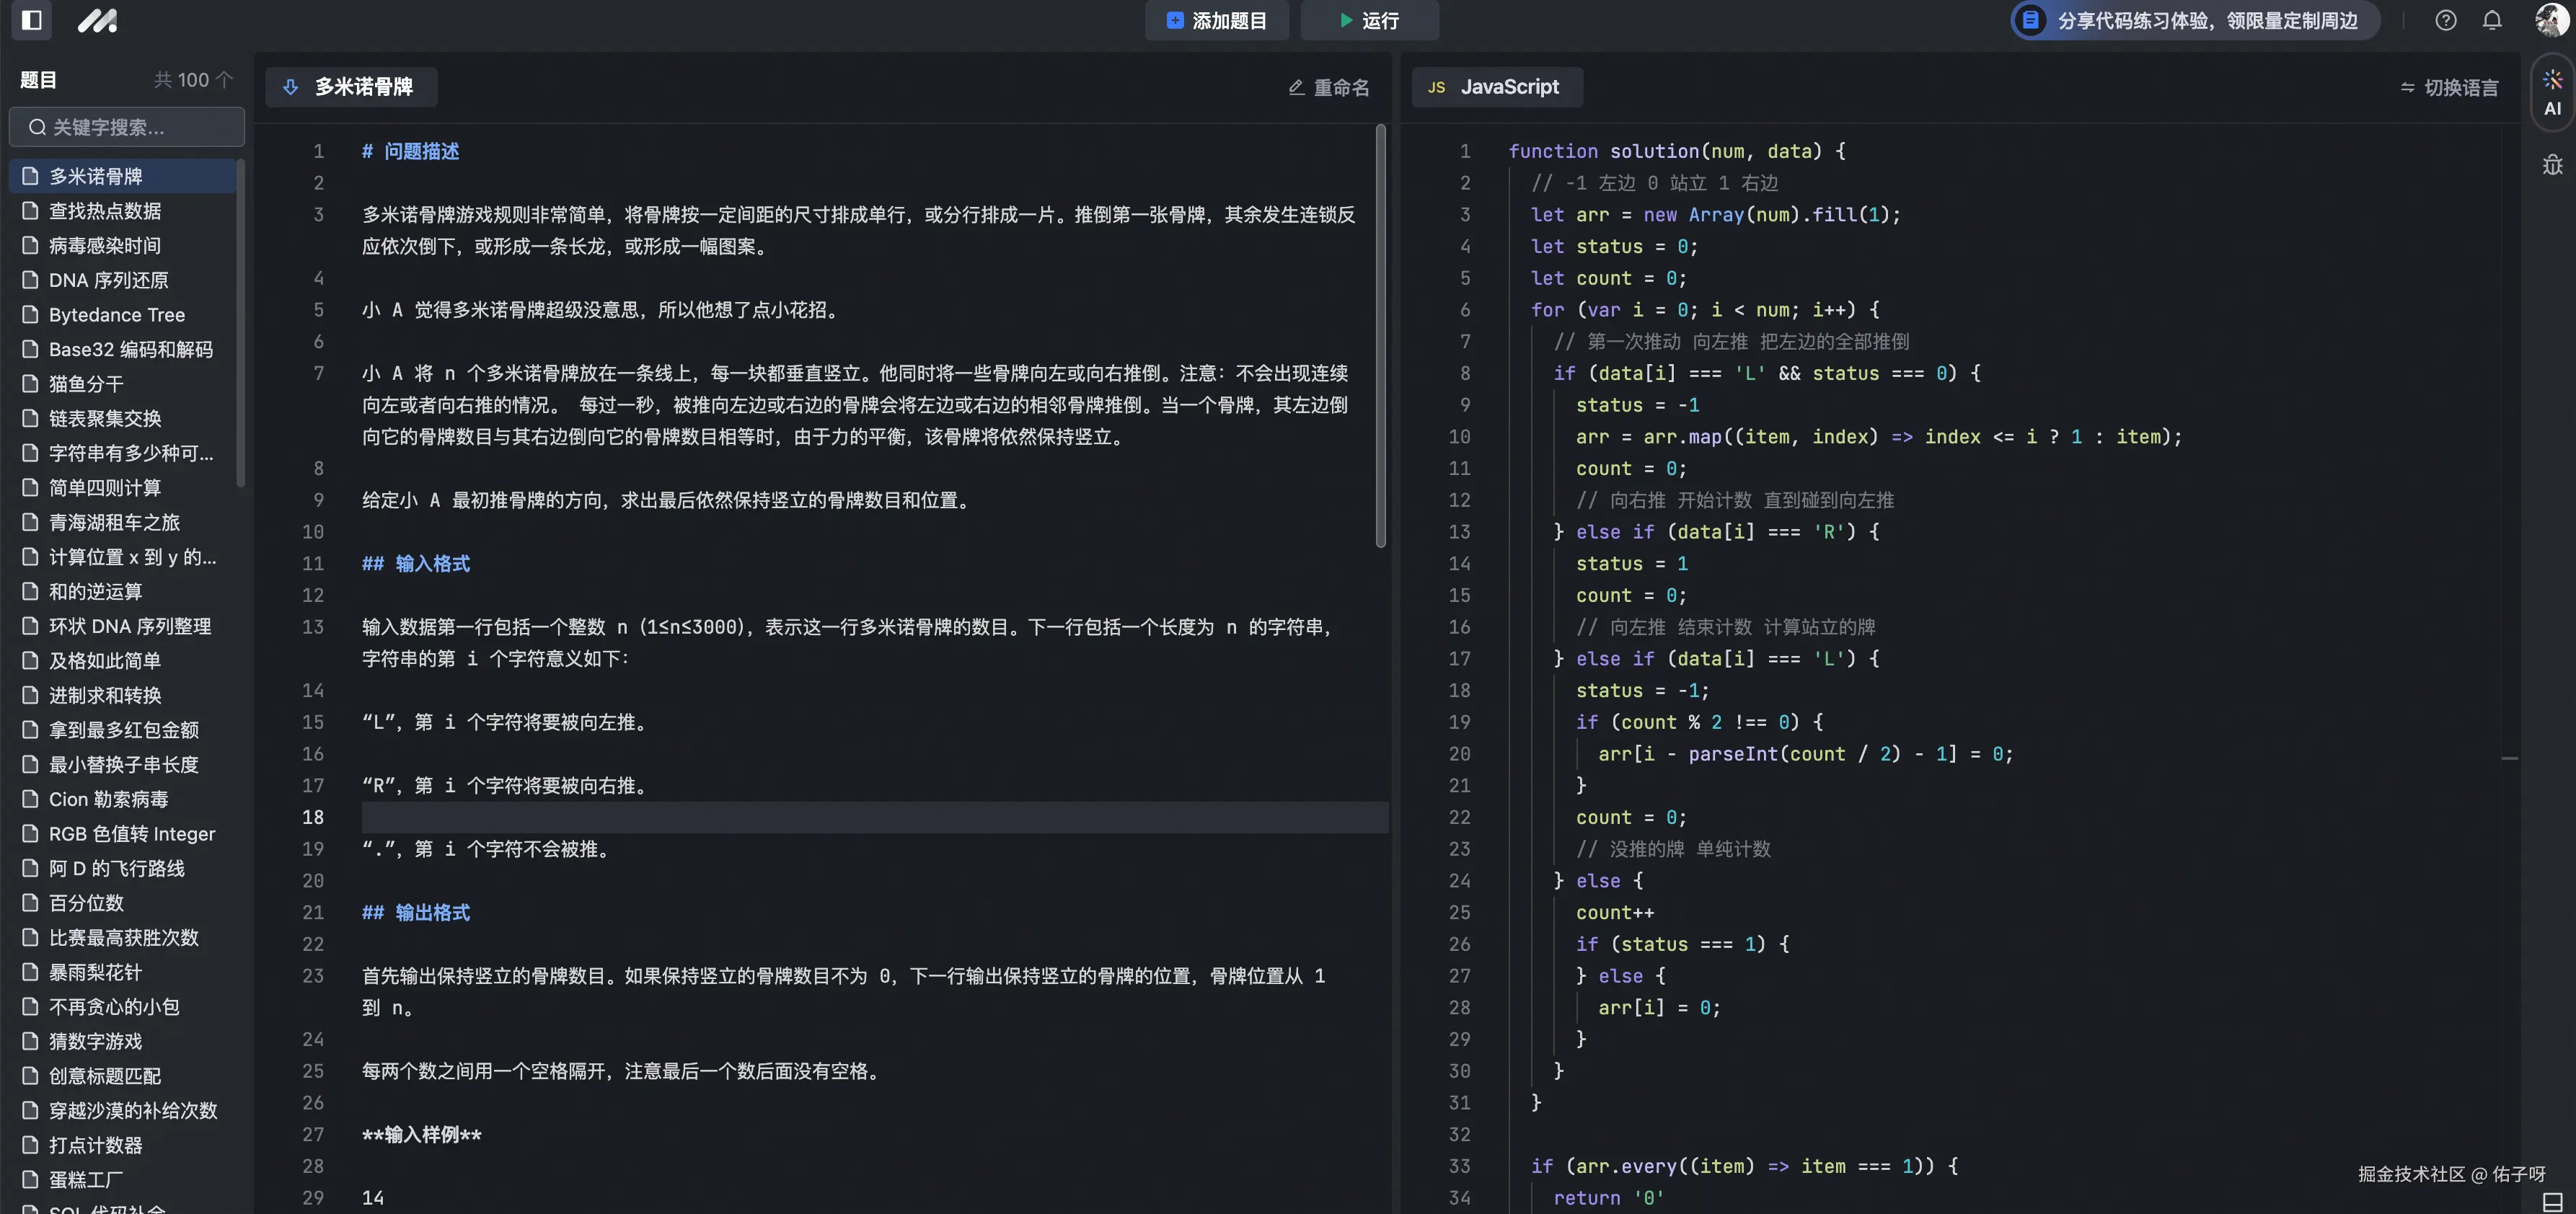Screen dimensions: 2576x1214
Task: Switch language via 切换语言
Action: pyautogui.click(x=2448, y=87)
